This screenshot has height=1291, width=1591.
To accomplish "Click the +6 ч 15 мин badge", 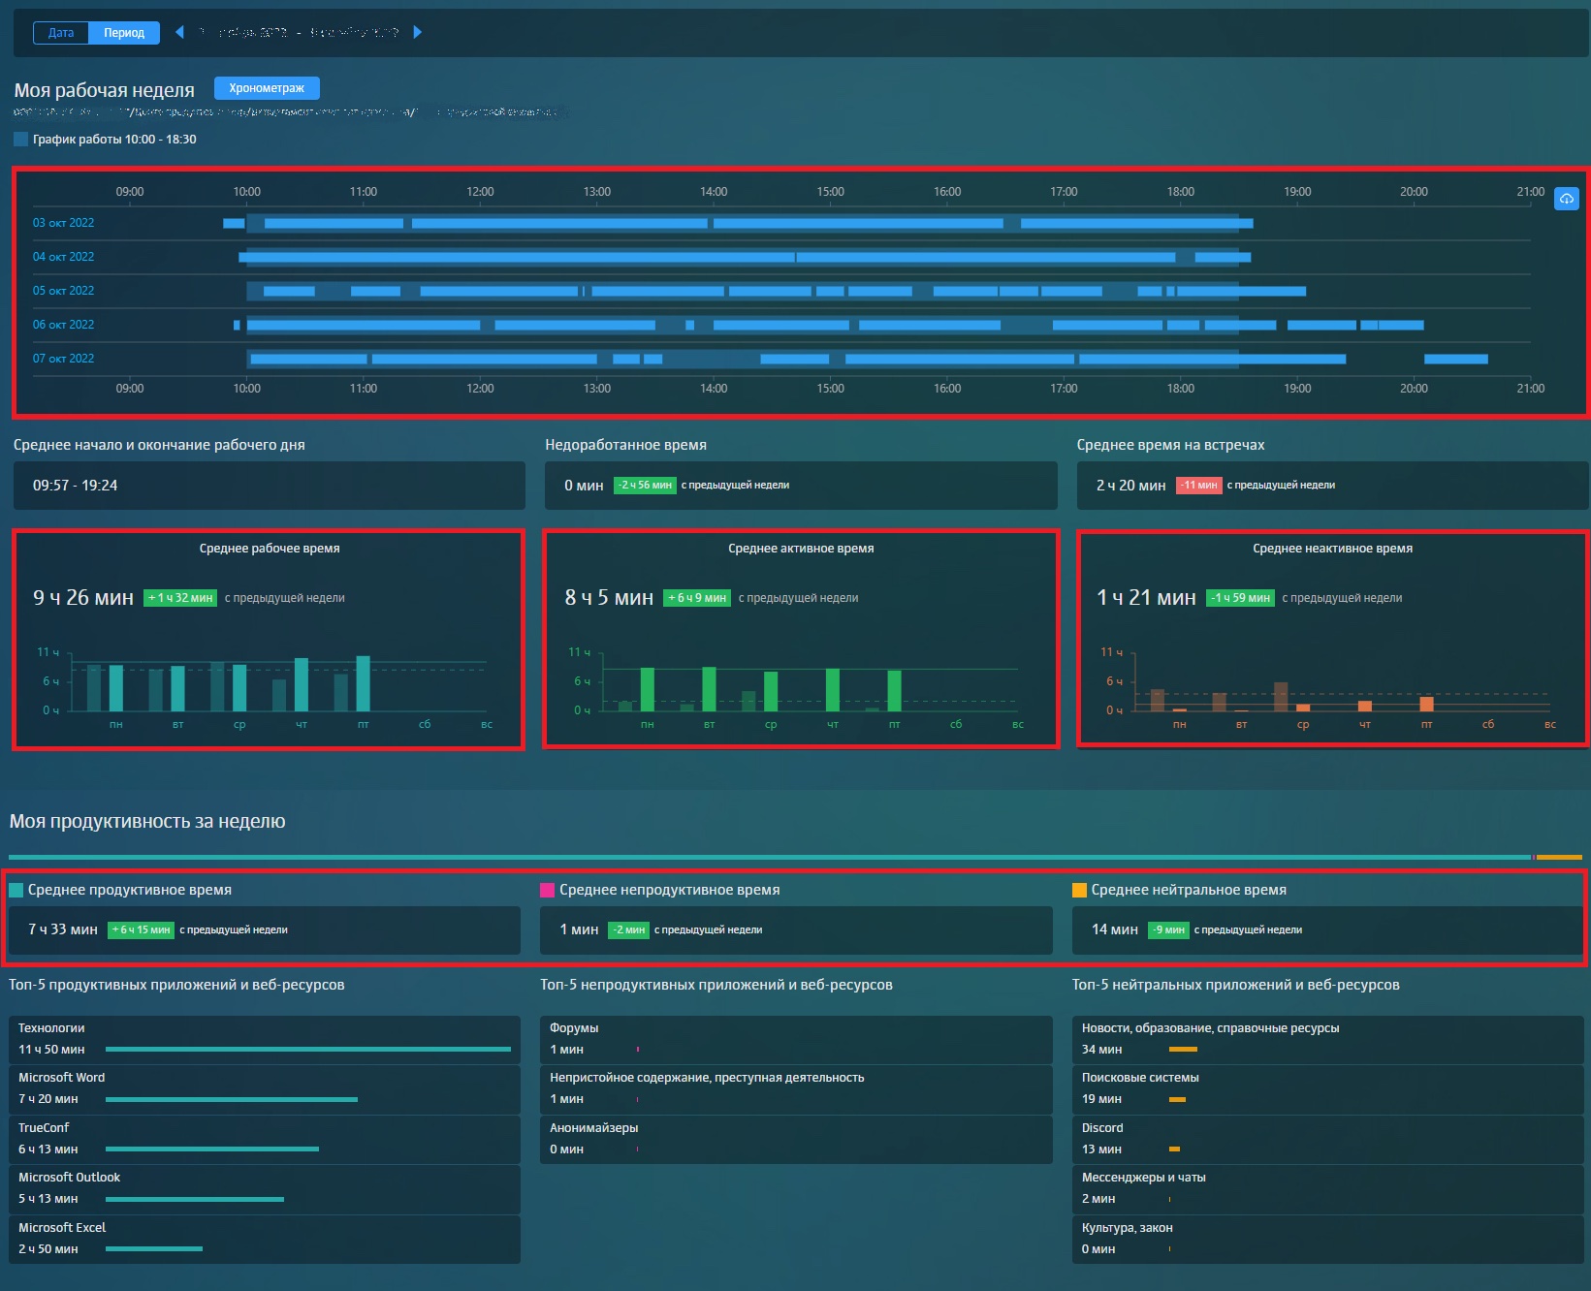I will coord(141,930).
